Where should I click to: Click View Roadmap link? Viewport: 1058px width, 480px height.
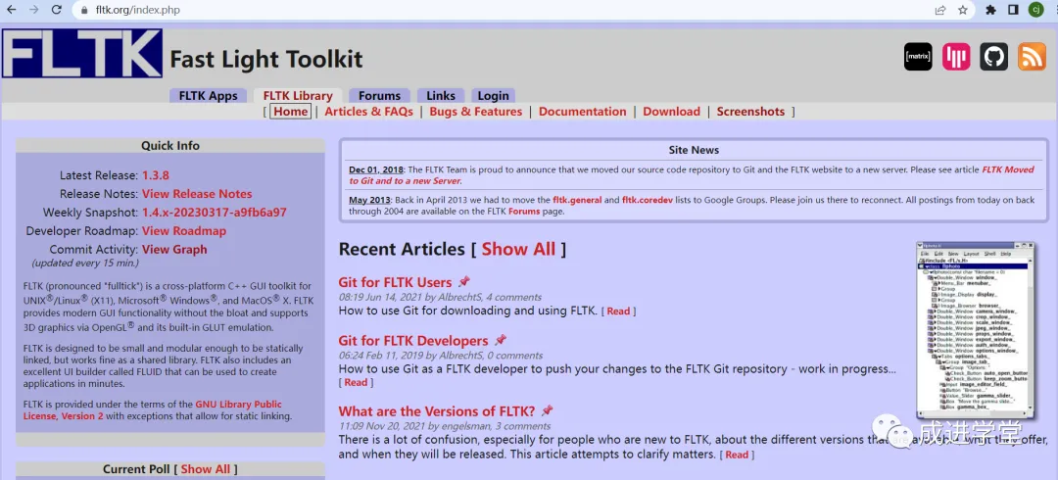click(x=183, y=231)
